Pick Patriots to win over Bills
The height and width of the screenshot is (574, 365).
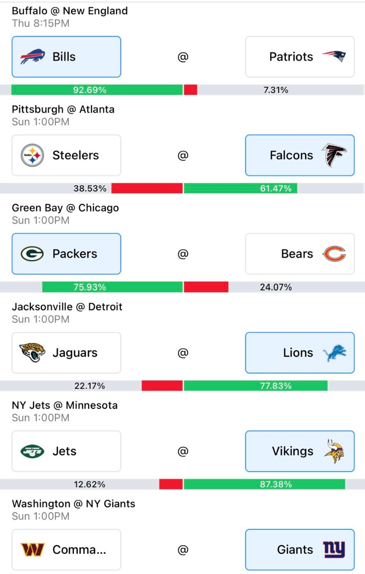300,57
